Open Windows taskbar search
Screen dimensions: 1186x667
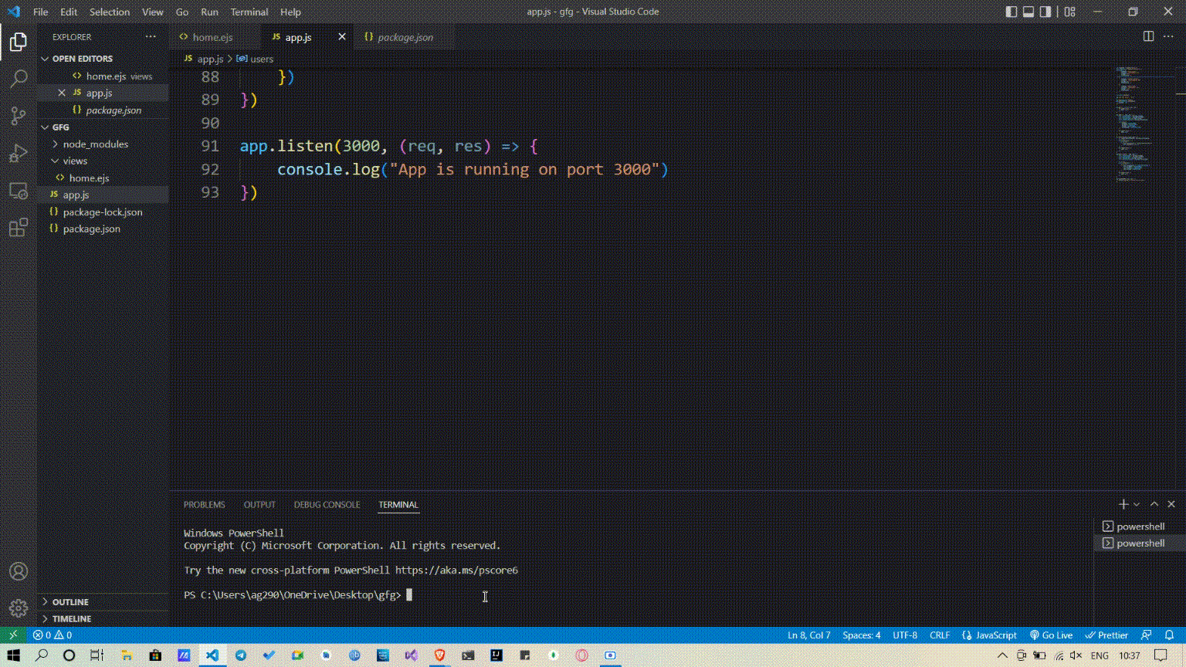(42, 655)
